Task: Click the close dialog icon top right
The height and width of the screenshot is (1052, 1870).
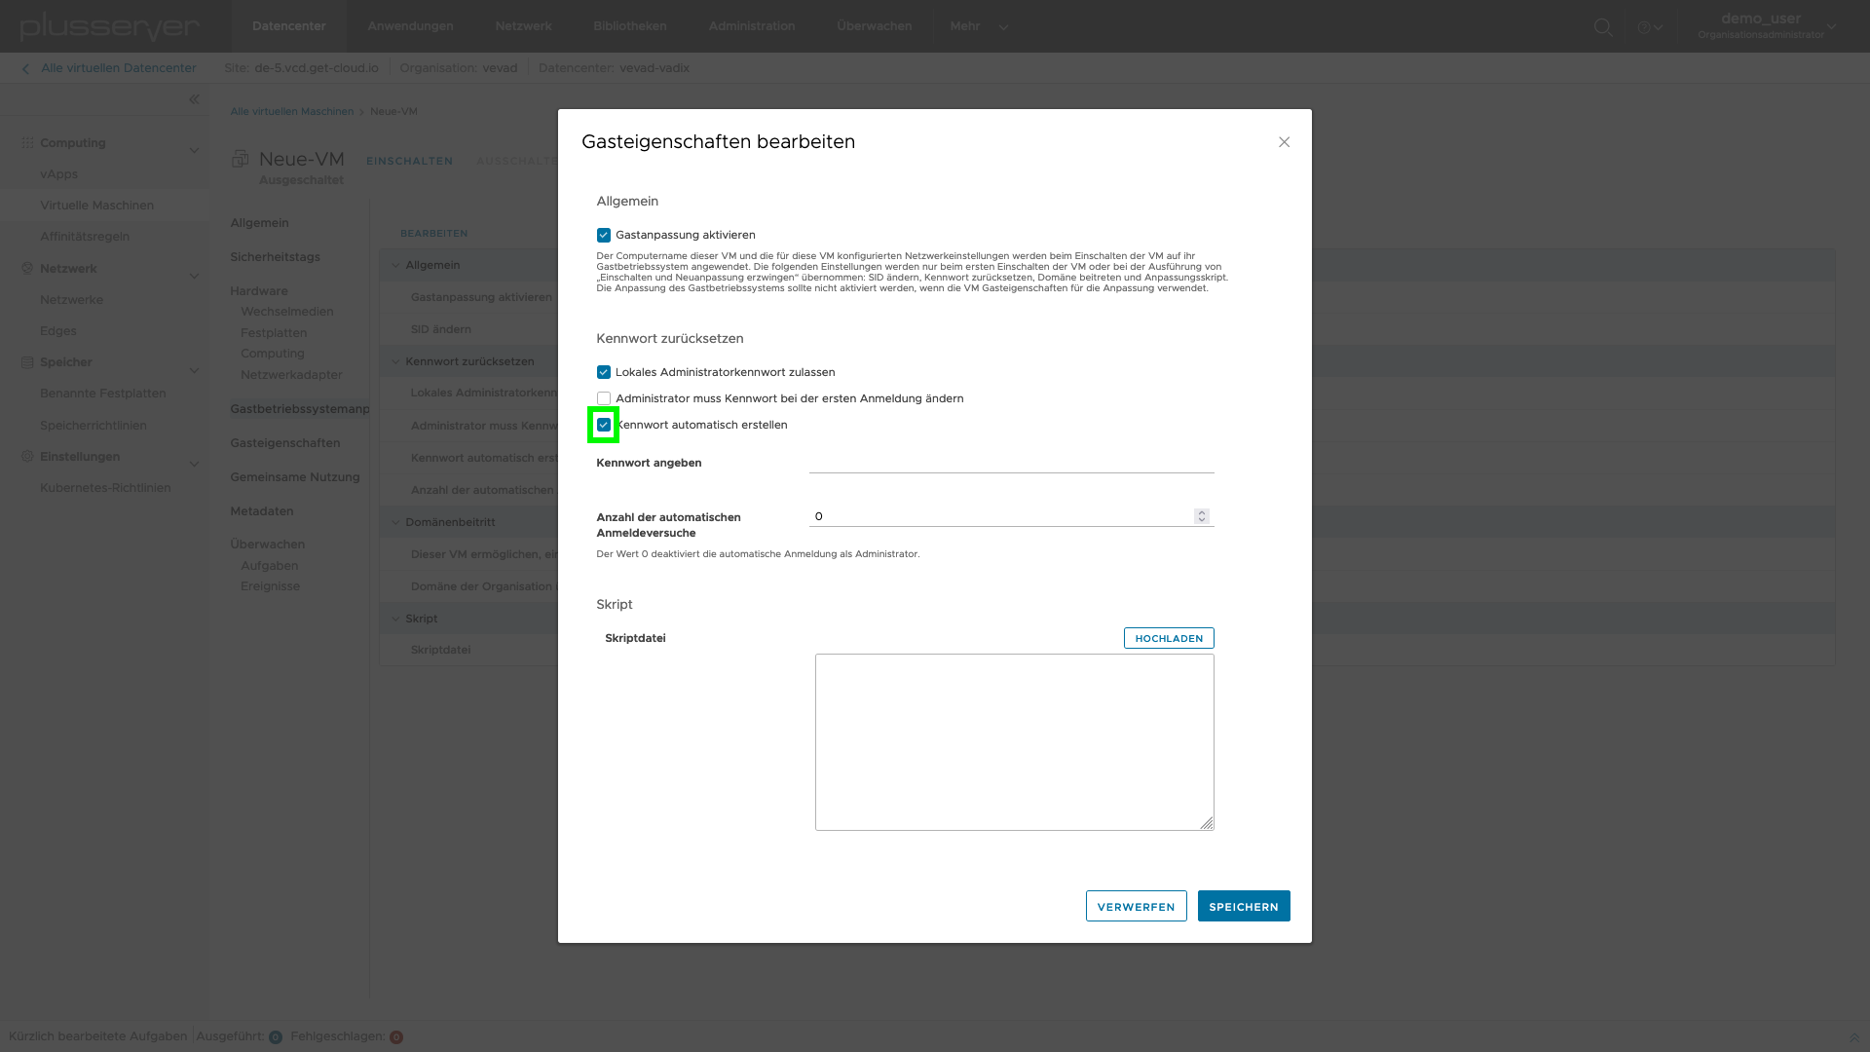Action: [x=1285, y=141]
